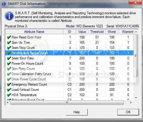Sort by the Attribute Name column header

tap(34, 32)
